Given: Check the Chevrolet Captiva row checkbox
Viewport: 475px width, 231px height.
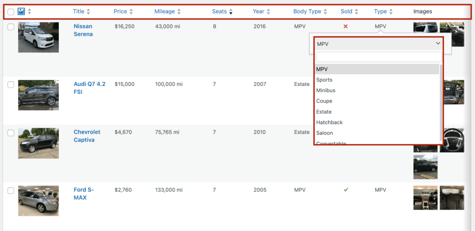Looking at the screenshot, I should 11,133.
